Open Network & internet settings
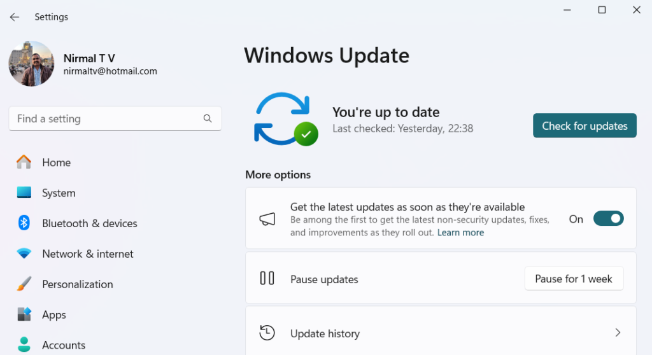652x355 pixels. click(88, 254)
